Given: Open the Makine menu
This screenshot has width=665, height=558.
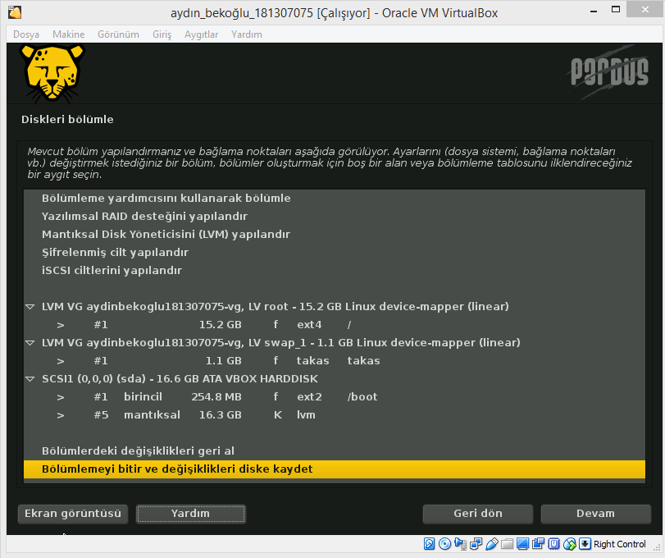Looking at the screenshot, I should (68, 34).
